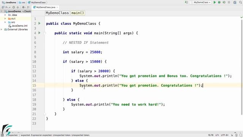Click the fold end marker on line 21
The width and height of the screenshot is (243, 137).
point(45,114)
